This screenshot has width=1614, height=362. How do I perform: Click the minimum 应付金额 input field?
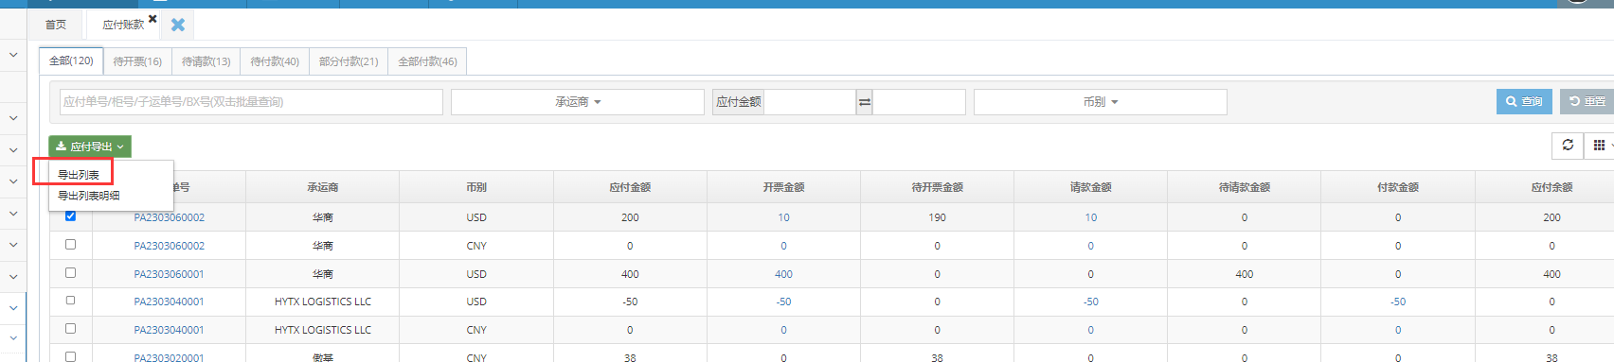coord(810,102)
